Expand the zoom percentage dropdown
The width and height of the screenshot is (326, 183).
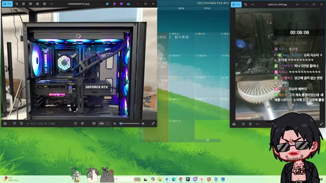click(x=108, y=124)
